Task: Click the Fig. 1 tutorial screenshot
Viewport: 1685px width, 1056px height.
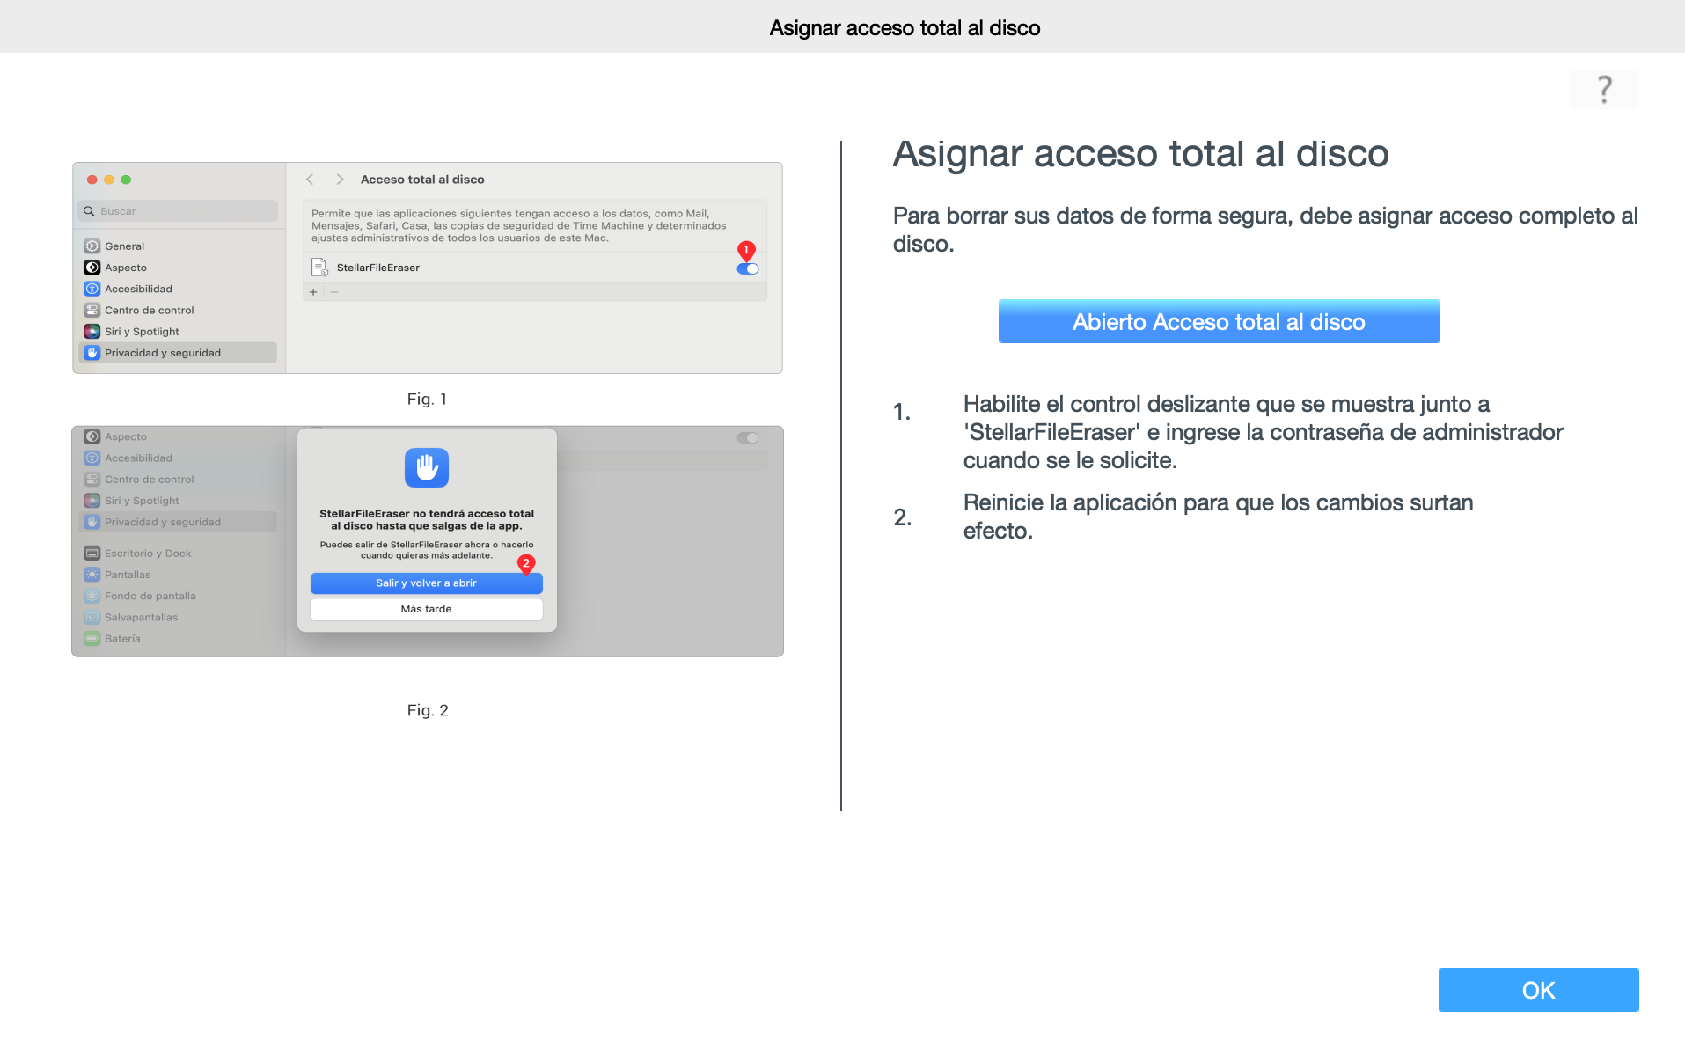Action: pyautogui.click(x=428, y=268)
